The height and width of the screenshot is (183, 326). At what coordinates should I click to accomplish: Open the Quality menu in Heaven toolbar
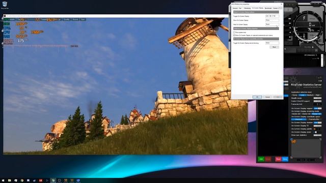point(67,19)
